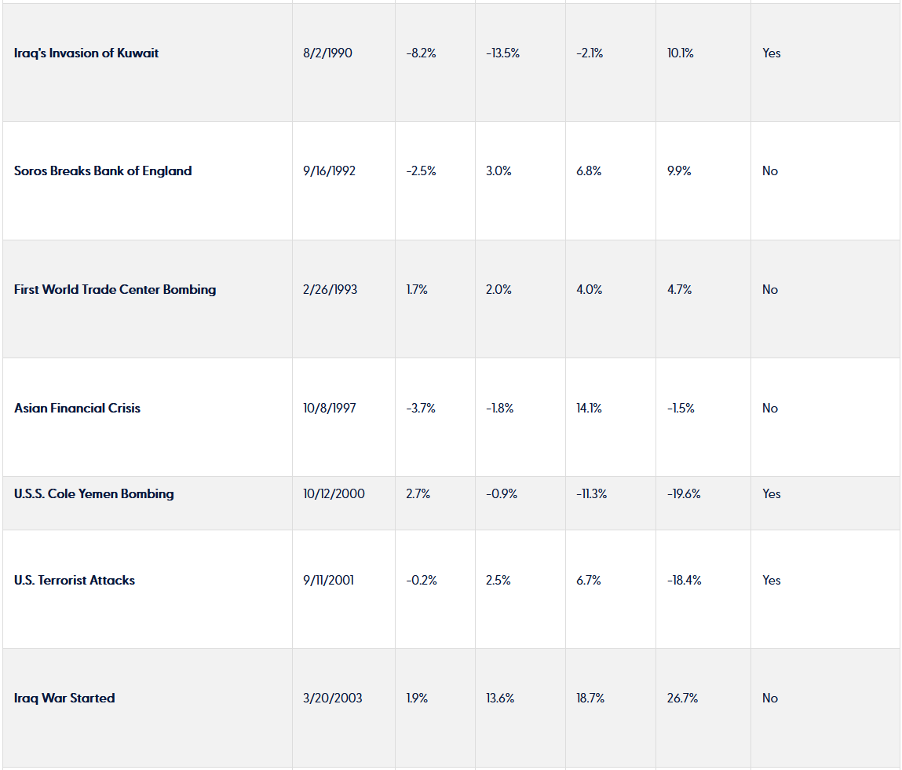This screenshot has width=902, height=770.
Task: Click the date 8/2/1990
Action: (327, 53)
